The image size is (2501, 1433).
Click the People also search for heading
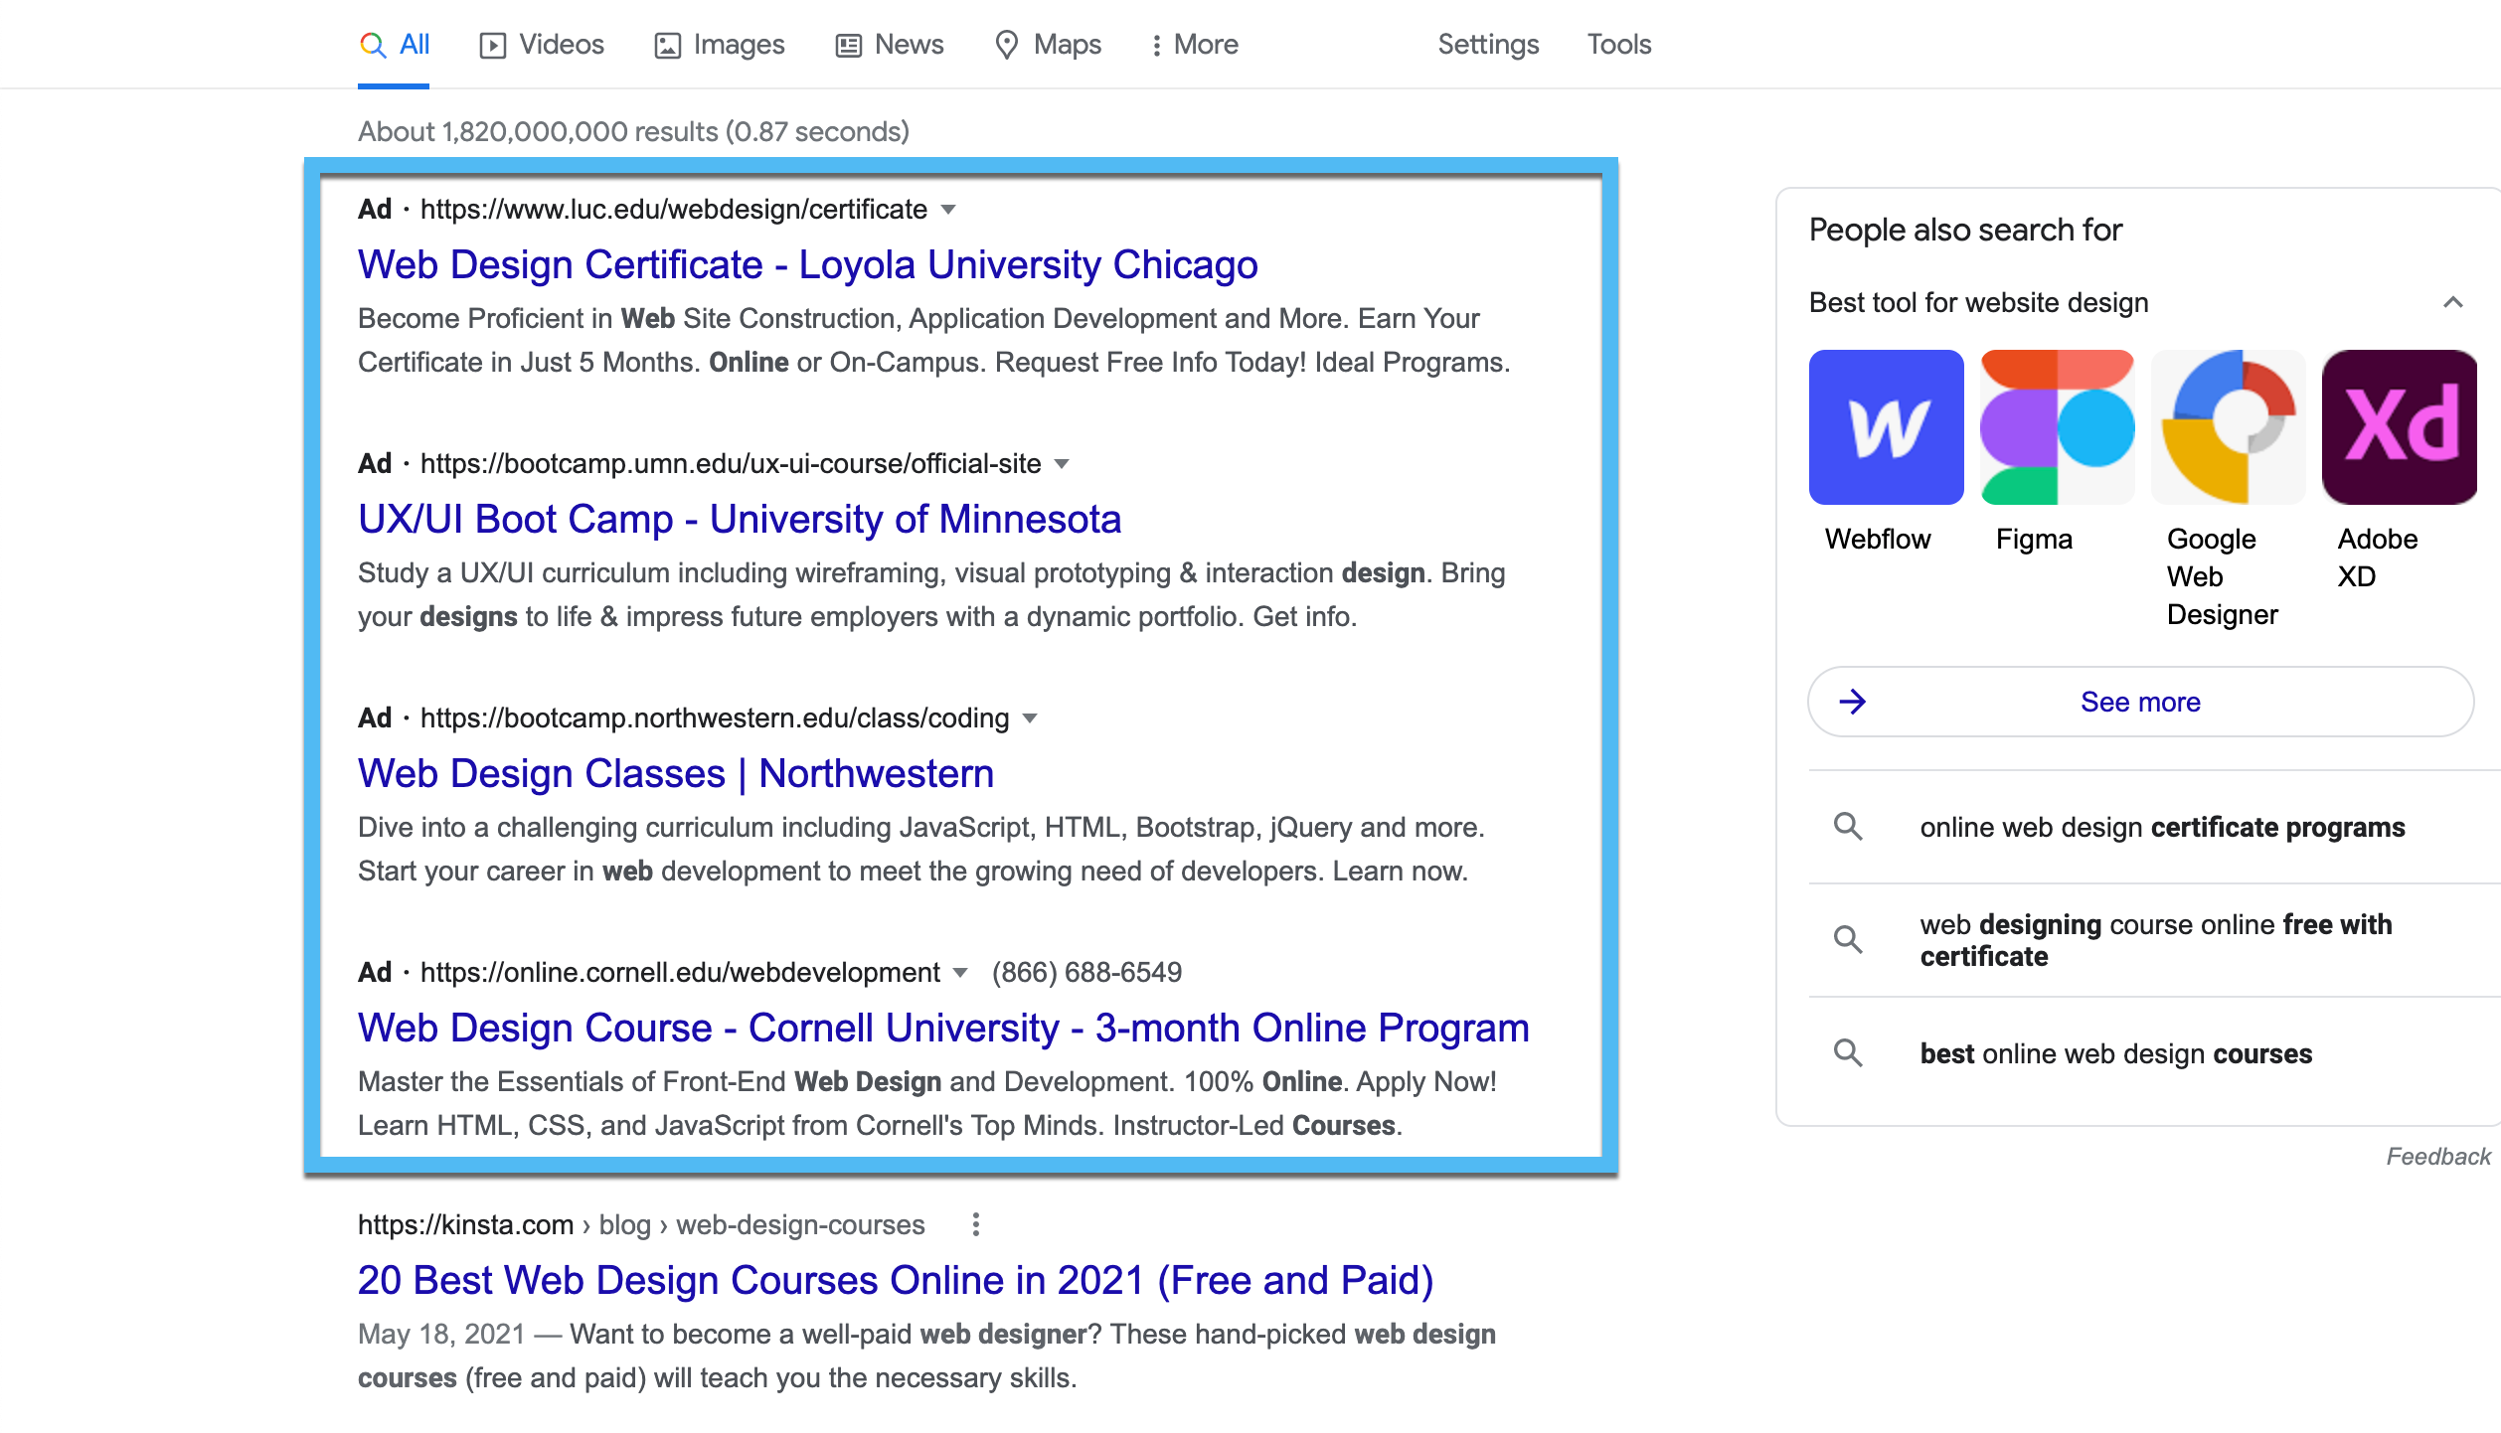[x=1965, y=230]
